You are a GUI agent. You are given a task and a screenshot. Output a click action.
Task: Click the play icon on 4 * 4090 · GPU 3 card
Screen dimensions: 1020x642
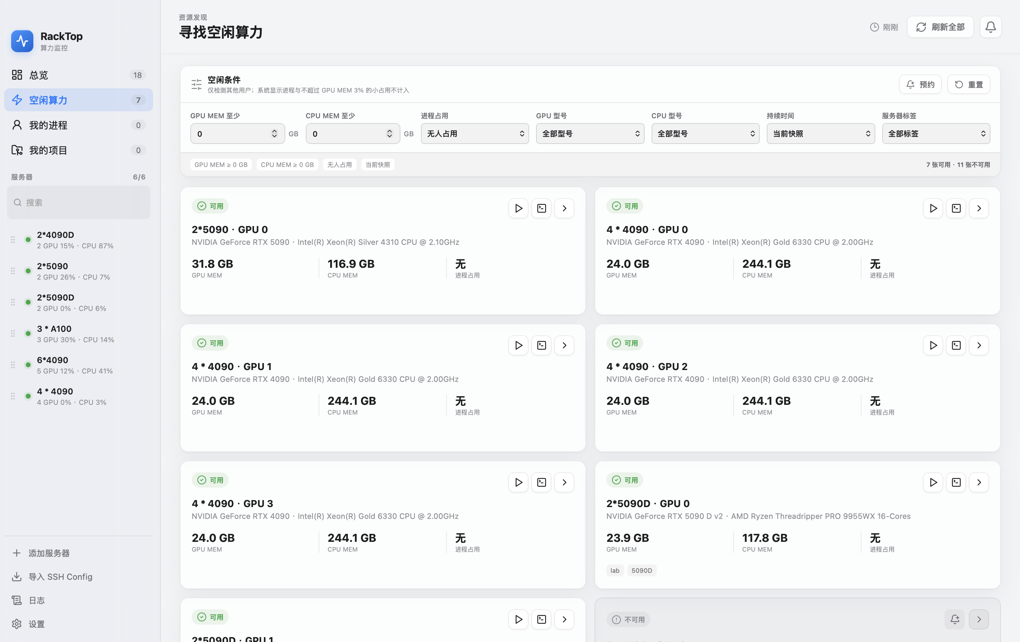coord(518,482)
